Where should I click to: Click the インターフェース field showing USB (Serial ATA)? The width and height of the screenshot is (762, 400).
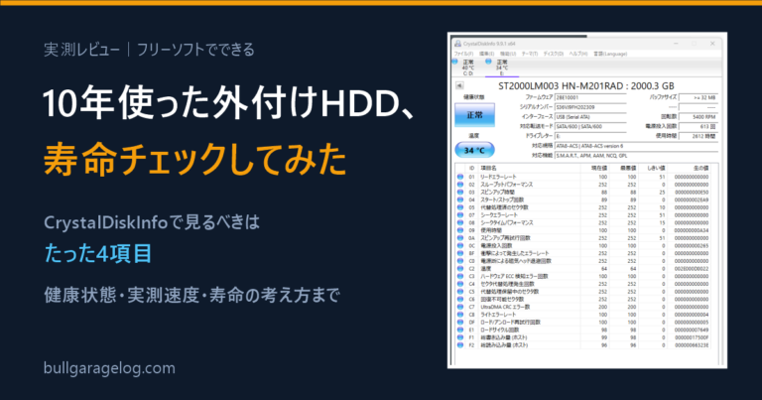590,117
